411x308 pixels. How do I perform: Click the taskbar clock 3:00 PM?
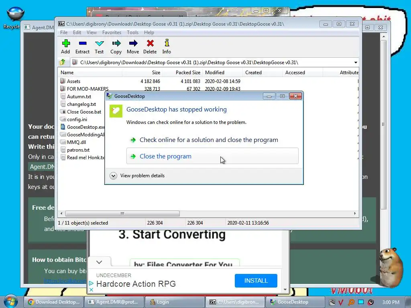coord(391,302)
